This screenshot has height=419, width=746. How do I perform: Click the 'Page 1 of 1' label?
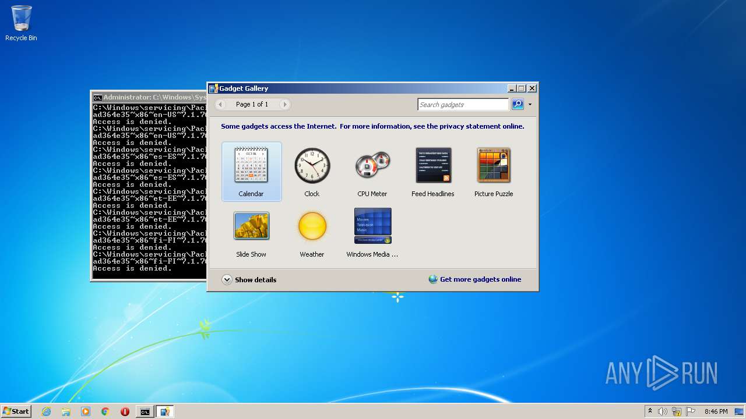(x=252, y=104)
